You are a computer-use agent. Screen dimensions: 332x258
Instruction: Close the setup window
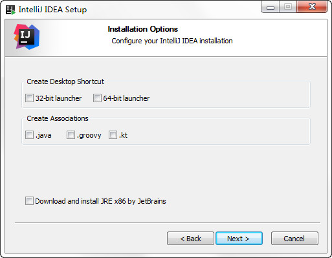(x=312, y=7)
